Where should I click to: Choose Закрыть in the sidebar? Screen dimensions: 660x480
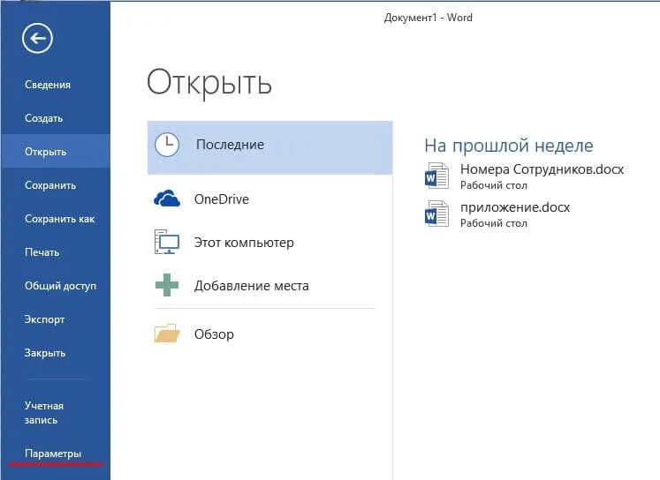(45, 353)
